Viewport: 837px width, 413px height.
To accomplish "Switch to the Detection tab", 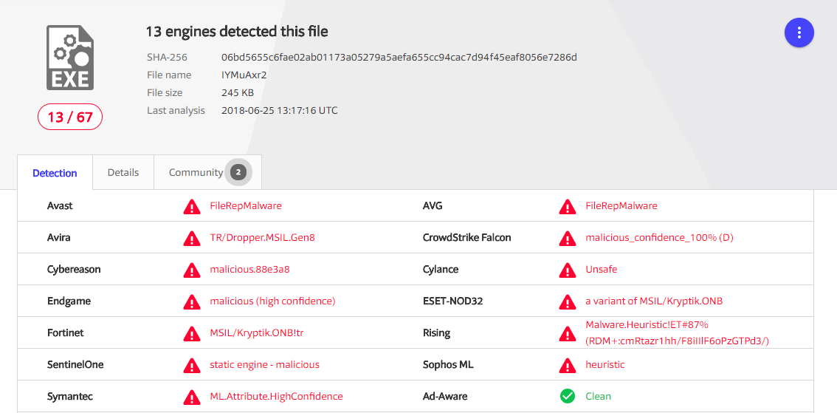I will 55,173.
